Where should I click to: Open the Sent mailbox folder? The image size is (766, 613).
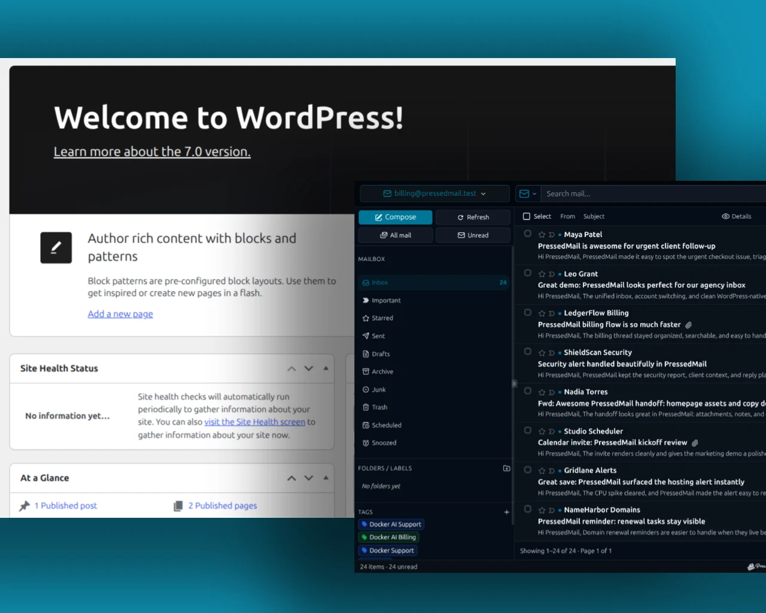click(434, 336)
